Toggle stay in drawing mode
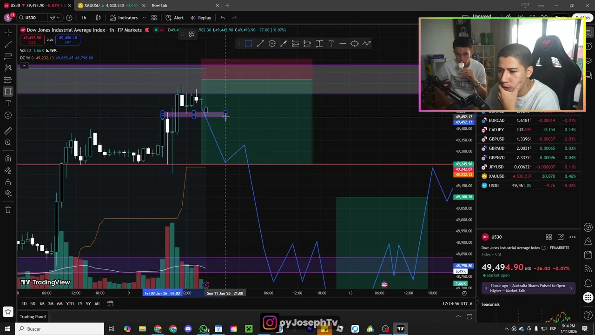The image size is (595, 335). click(x=8, y=170)
